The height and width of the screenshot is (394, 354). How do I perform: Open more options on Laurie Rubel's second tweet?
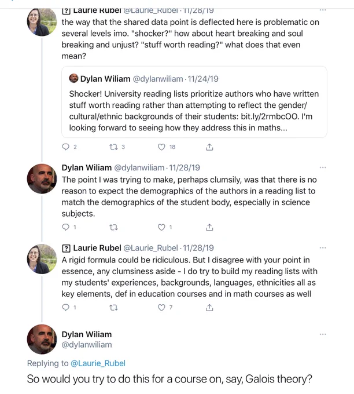pyautogui.click(x=323, y=248)
